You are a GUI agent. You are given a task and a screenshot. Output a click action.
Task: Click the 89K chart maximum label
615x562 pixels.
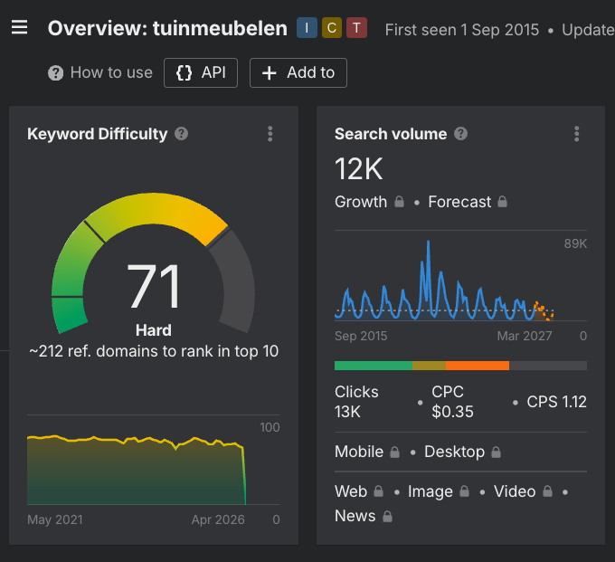tap(575, 243)
